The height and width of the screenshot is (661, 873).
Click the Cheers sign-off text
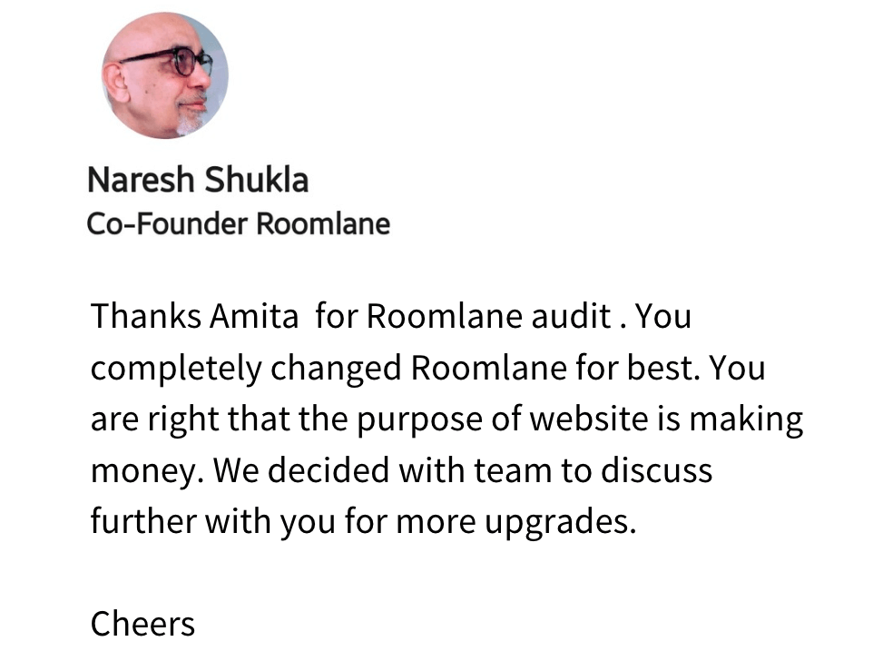click(x=142, y=625)
